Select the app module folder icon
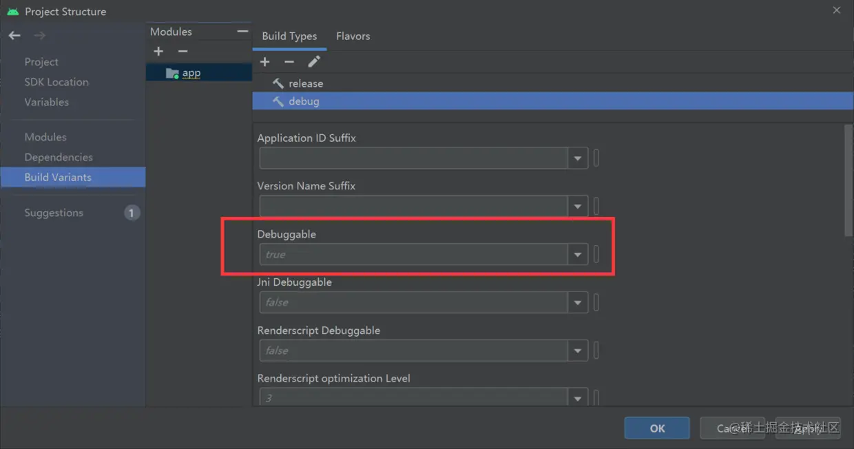This screenshot has height=449, width=854. coord(172,73)
